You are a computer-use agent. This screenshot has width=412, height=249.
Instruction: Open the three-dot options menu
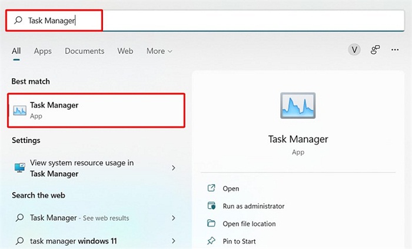pos(395,49)
